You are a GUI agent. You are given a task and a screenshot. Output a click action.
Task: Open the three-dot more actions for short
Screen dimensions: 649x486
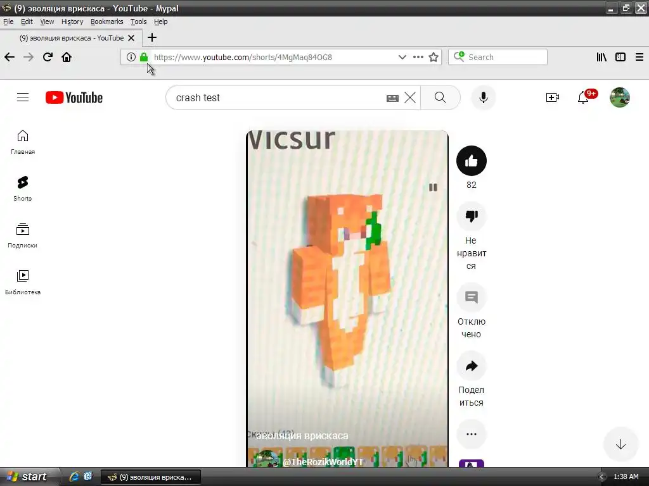coord(472,434)
